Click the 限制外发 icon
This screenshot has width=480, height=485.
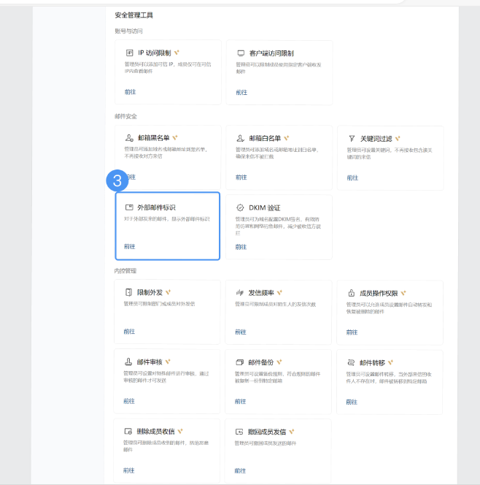129,292
